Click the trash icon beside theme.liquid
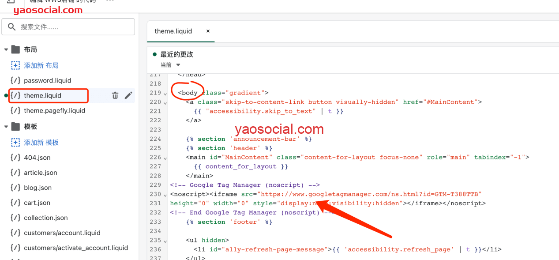 (x=115, y=95)
